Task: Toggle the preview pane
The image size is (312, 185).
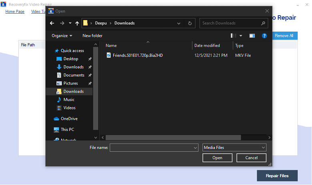Action: [252, 36]
